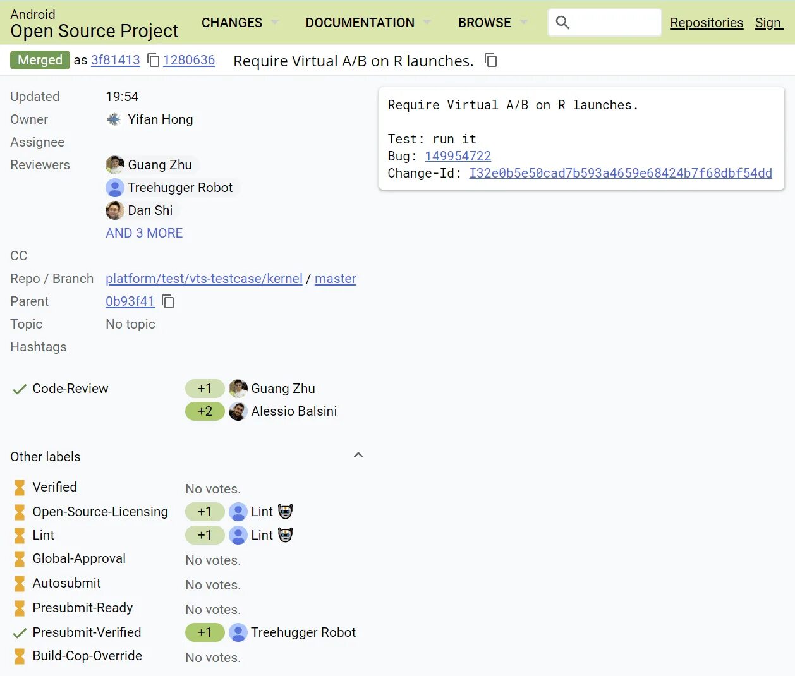Viewport: 795px width, 676px height.
Task: Click the commit message 'Test: run it' line
Action: pos(432,139)
